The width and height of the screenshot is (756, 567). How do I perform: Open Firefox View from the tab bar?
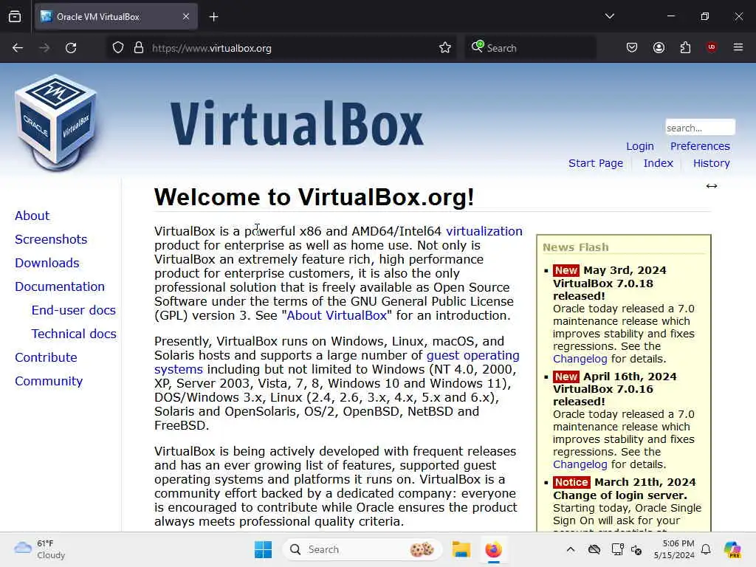tap(15, 17)
